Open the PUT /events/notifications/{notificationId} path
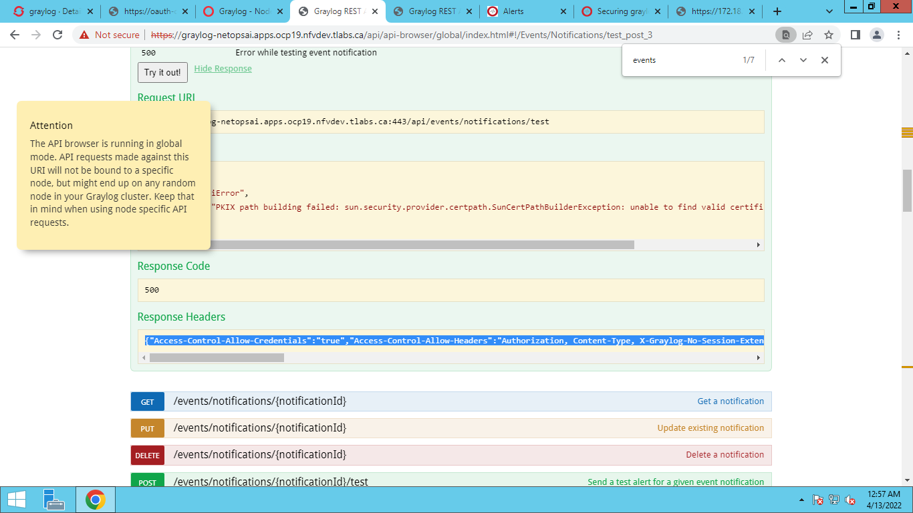913x513 pixels. (x=260, y=428)
